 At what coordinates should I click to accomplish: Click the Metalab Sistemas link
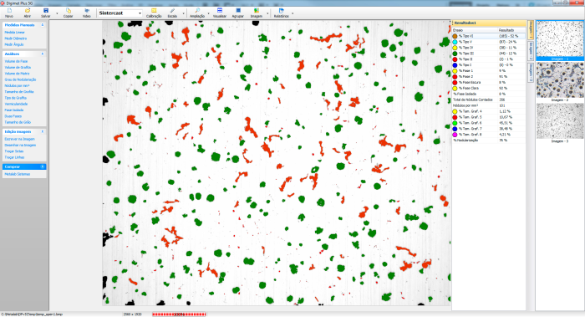[18, 174]
